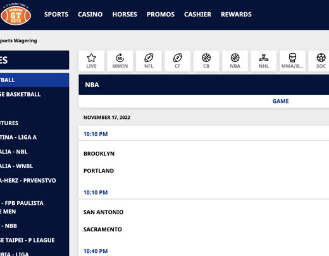Select Australia - NBL league
The image size is (329, 256).
(x=34, y=152)
